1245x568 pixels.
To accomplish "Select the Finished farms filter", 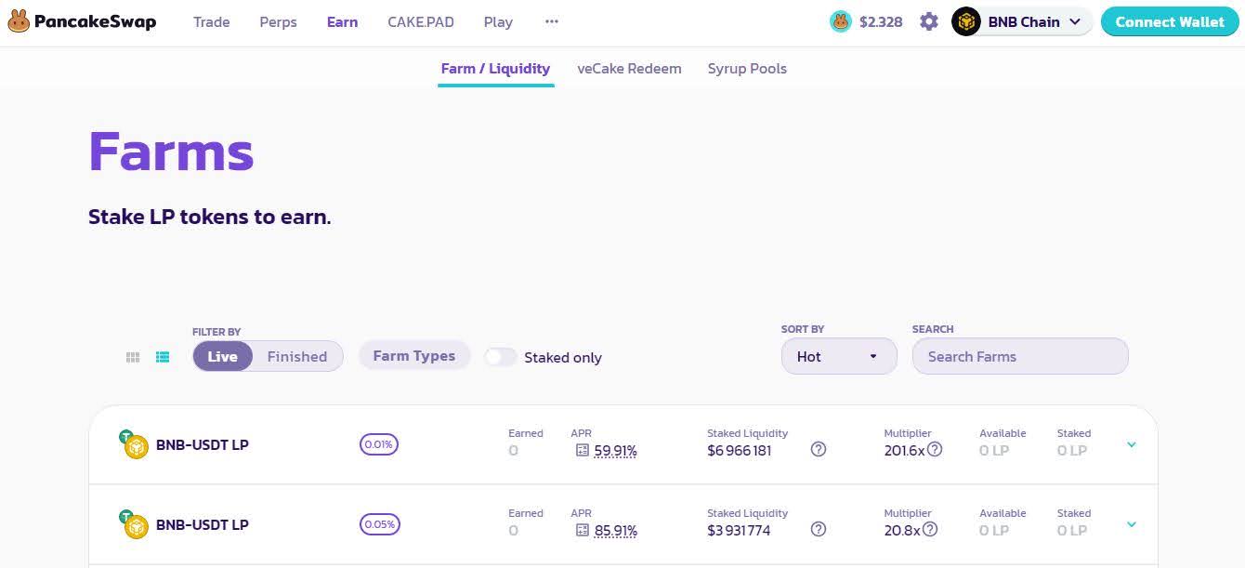I will [x=296, y=356].
